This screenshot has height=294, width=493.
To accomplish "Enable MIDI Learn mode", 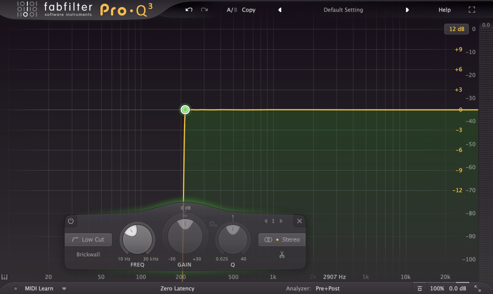I will [39, 288].
